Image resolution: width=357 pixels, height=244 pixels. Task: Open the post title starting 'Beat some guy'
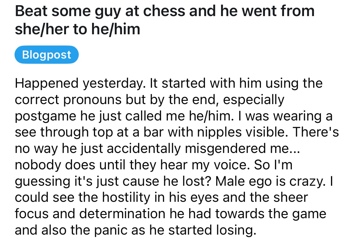click(x=165, y=20)
